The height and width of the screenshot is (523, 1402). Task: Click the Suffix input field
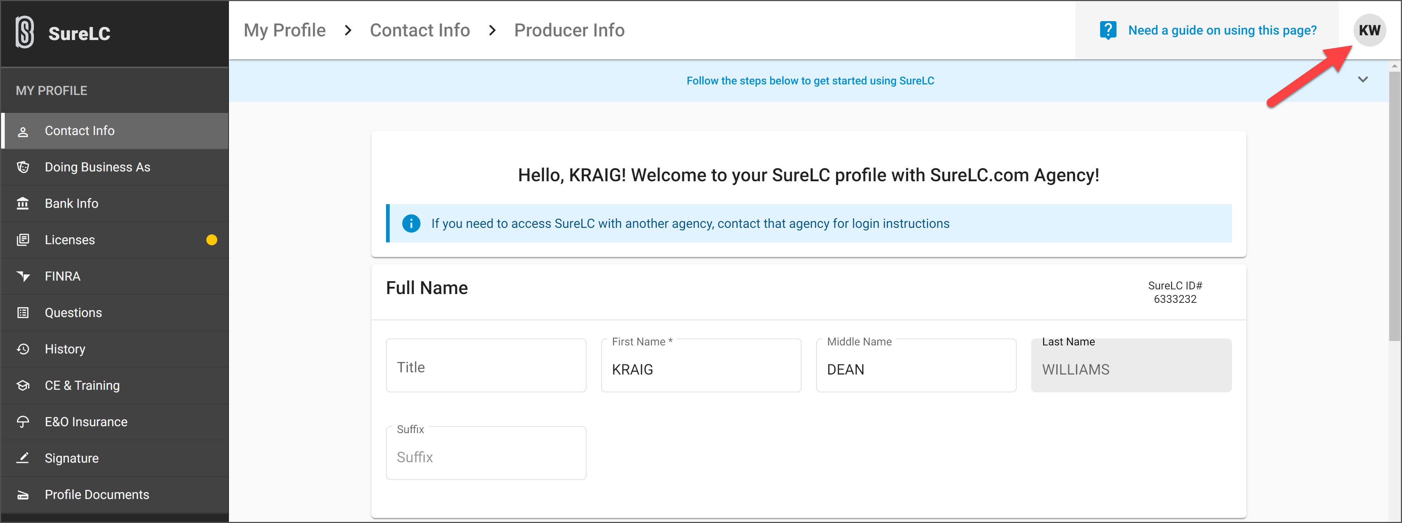[486, 453]
